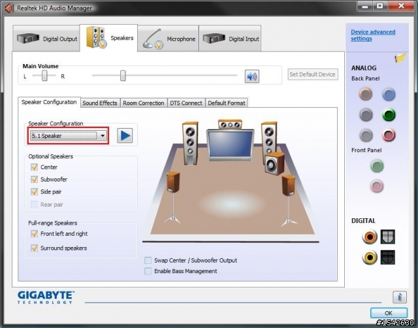Click the front left speaker image
Viewport: 418px width, 328px height.
coord(190,143)
